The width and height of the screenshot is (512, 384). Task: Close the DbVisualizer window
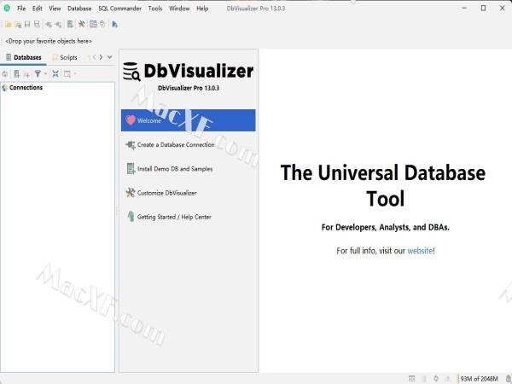pyautogui.click(x=503, y=9)
